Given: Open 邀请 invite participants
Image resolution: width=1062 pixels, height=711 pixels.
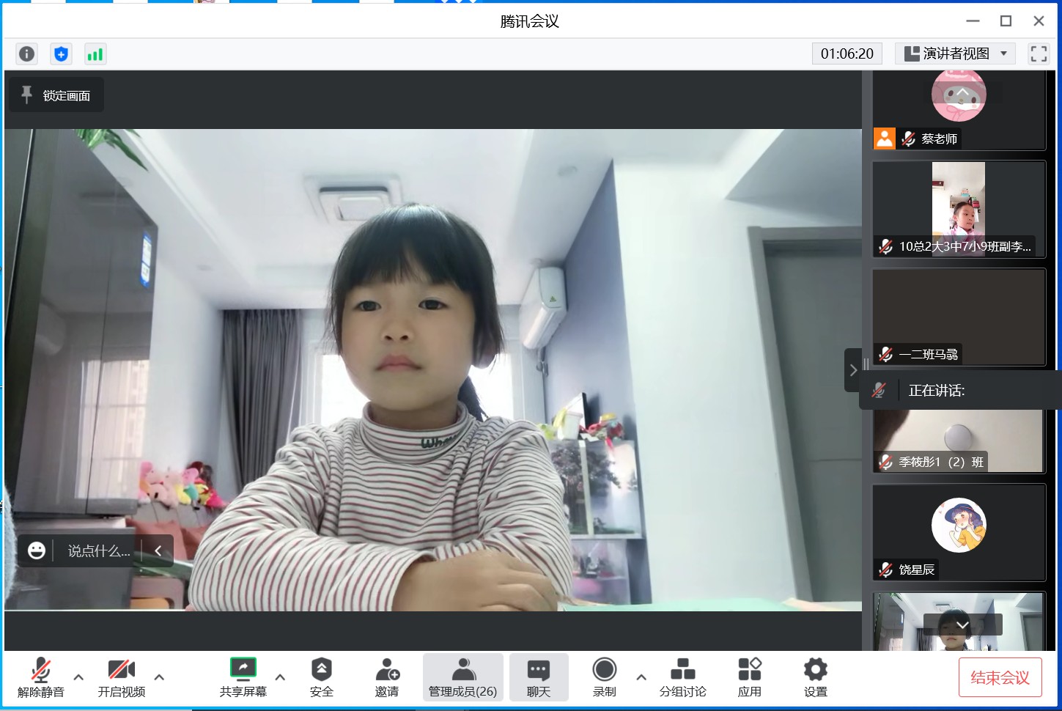Looking at the screenshot, I should tap(387, 677).
